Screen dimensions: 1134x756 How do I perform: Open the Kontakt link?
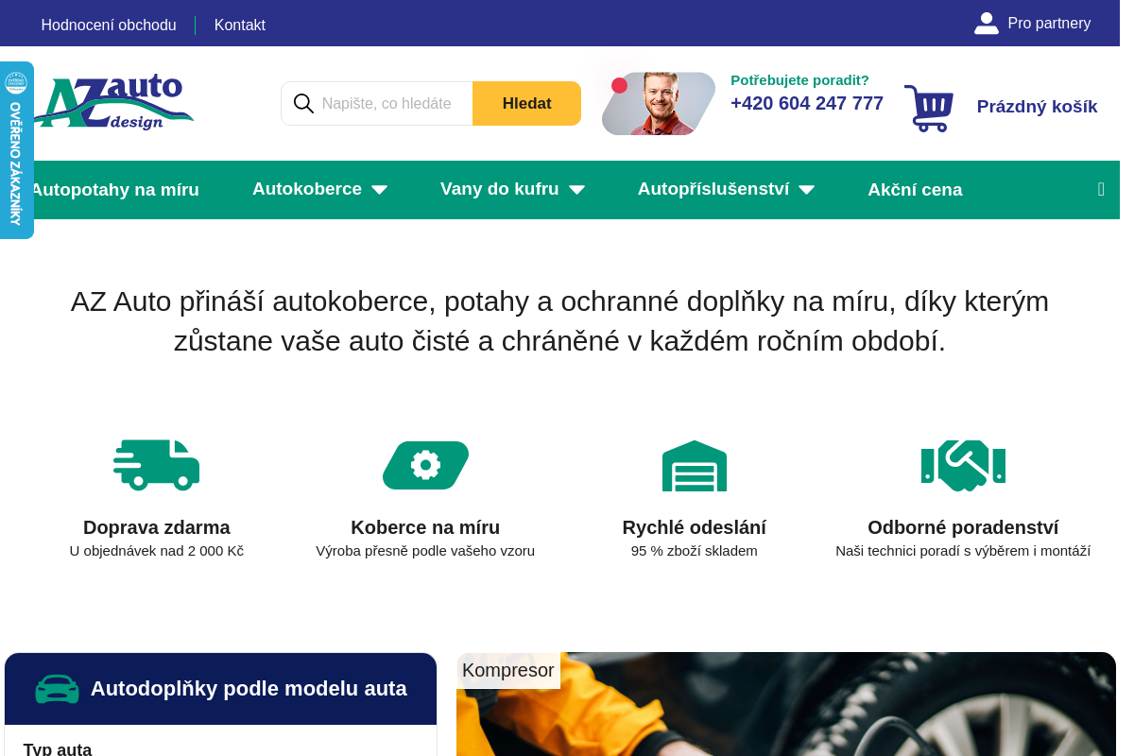[239, 25]
